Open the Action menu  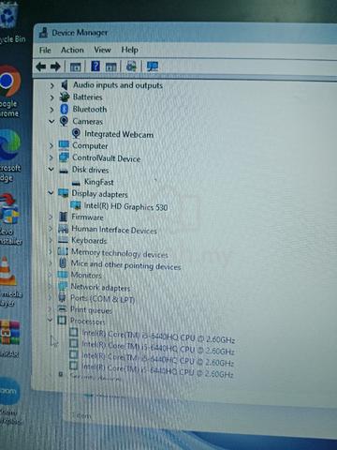[x=72, y=50]
